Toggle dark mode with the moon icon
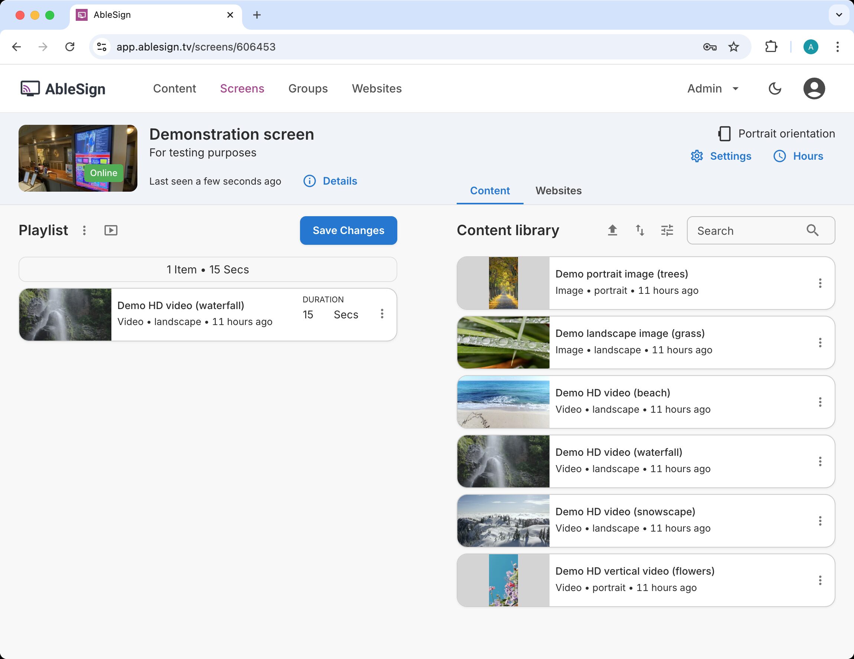This screenshot has width=854, height=659. 775,89
